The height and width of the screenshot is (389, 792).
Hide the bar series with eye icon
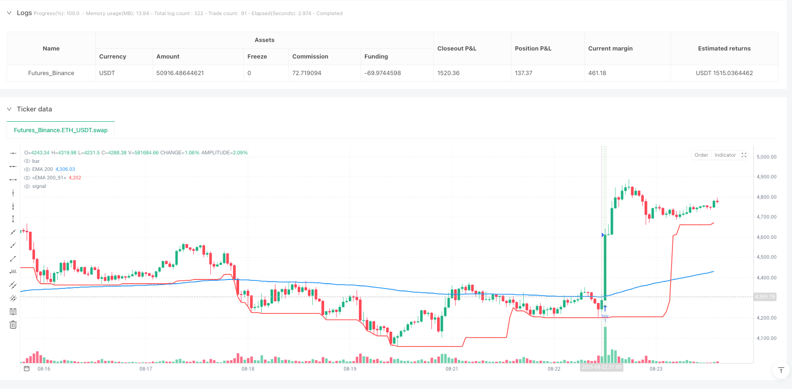point(27,161)
